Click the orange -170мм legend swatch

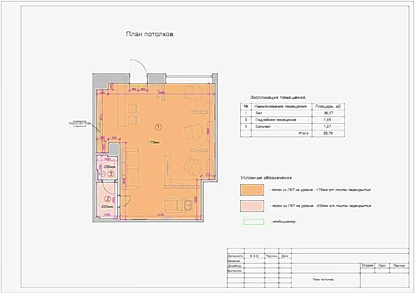pyautogui.click(x=251, y=190)
